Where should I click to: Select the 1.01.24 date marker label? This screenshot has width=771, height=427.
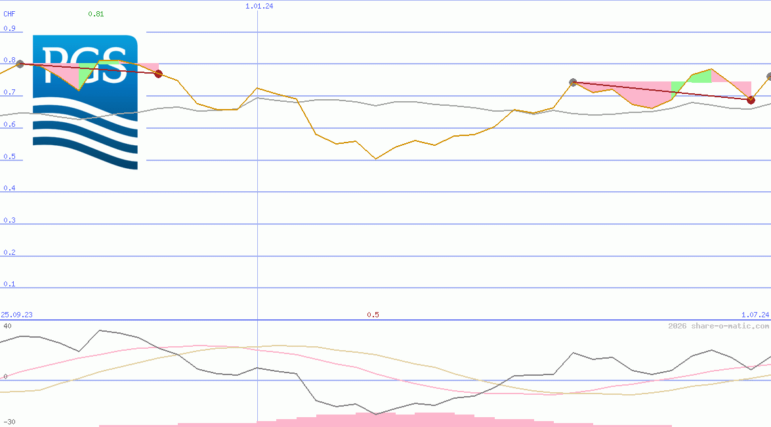point(259,6)
